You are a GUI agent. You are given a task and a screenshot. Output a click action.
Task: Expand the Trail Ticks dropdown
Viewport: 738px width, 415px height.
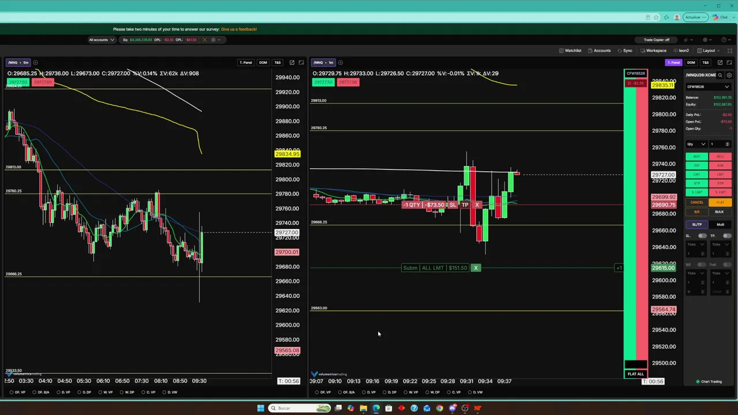coord(720,273)
